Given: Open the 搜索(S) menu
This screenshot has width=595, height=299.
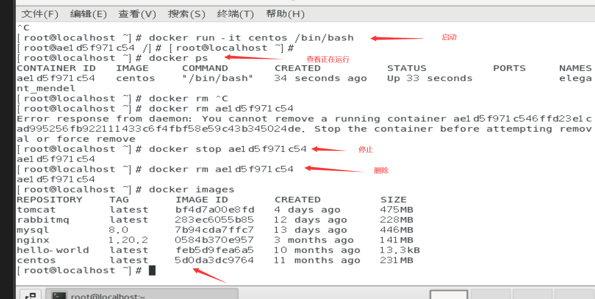Looking at the screenshot, I should (x=186, y=14).
